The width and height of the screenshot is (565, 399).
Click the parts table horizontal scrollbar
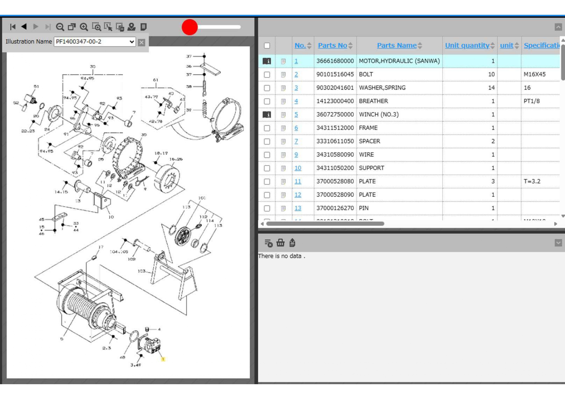tap(325, 224)
